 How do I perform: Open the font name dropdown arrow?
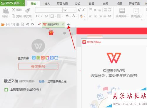[x=61, y=10]
